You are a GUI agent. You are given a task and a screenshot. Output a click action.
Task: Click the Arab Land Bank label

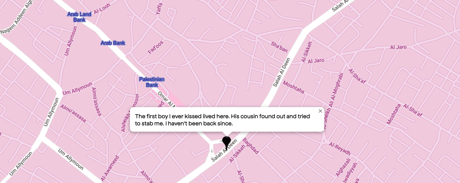[x=79, y=17]
